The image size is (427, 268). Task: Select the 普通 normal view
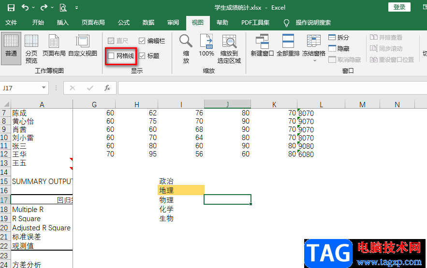pos(11,48)
